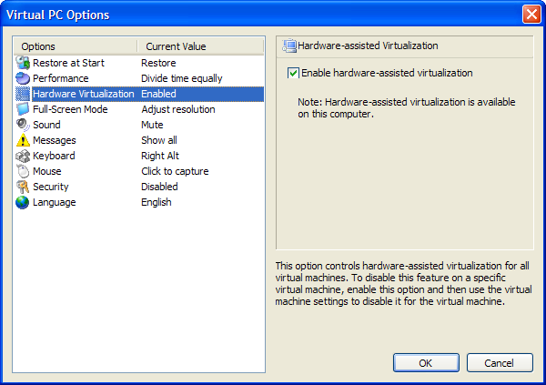Dismiss dialog with the Cancel button

(500, 363)
